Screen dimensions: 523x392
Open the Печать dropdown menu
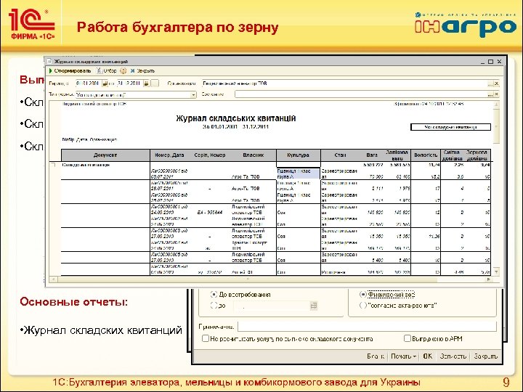tap(403, 356)
